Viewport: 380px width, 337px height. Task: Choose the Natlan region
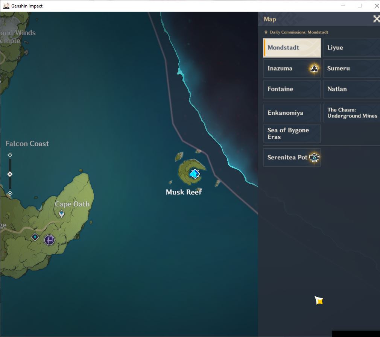[x=351, y=89]
